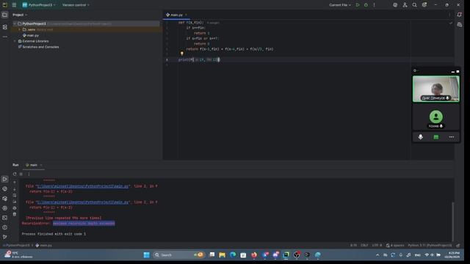Open more run actions menu
470x264 pixels.
[374, 5]
